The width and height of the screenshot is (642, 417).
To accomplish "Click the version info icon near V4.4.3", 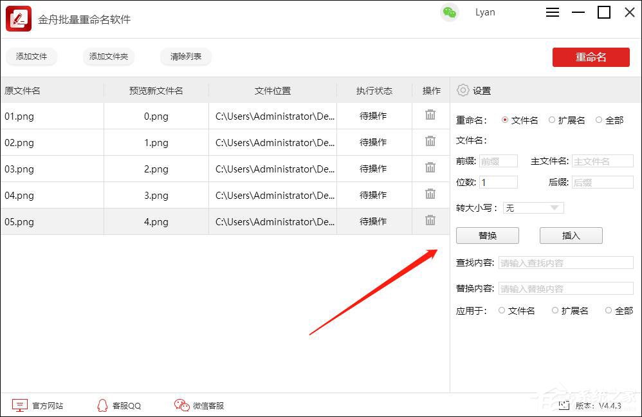I will click(x=563, y=405).
